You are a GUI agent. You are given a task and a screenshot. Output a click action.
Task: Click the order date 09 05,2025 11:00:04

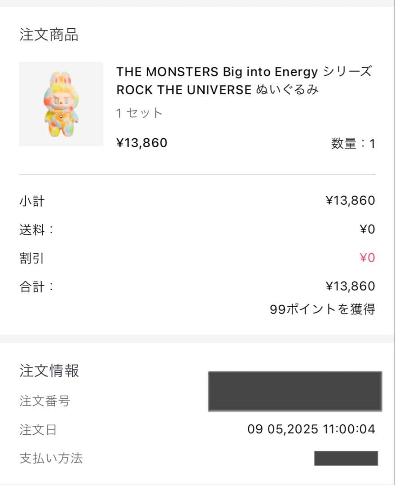pos(311,429)
